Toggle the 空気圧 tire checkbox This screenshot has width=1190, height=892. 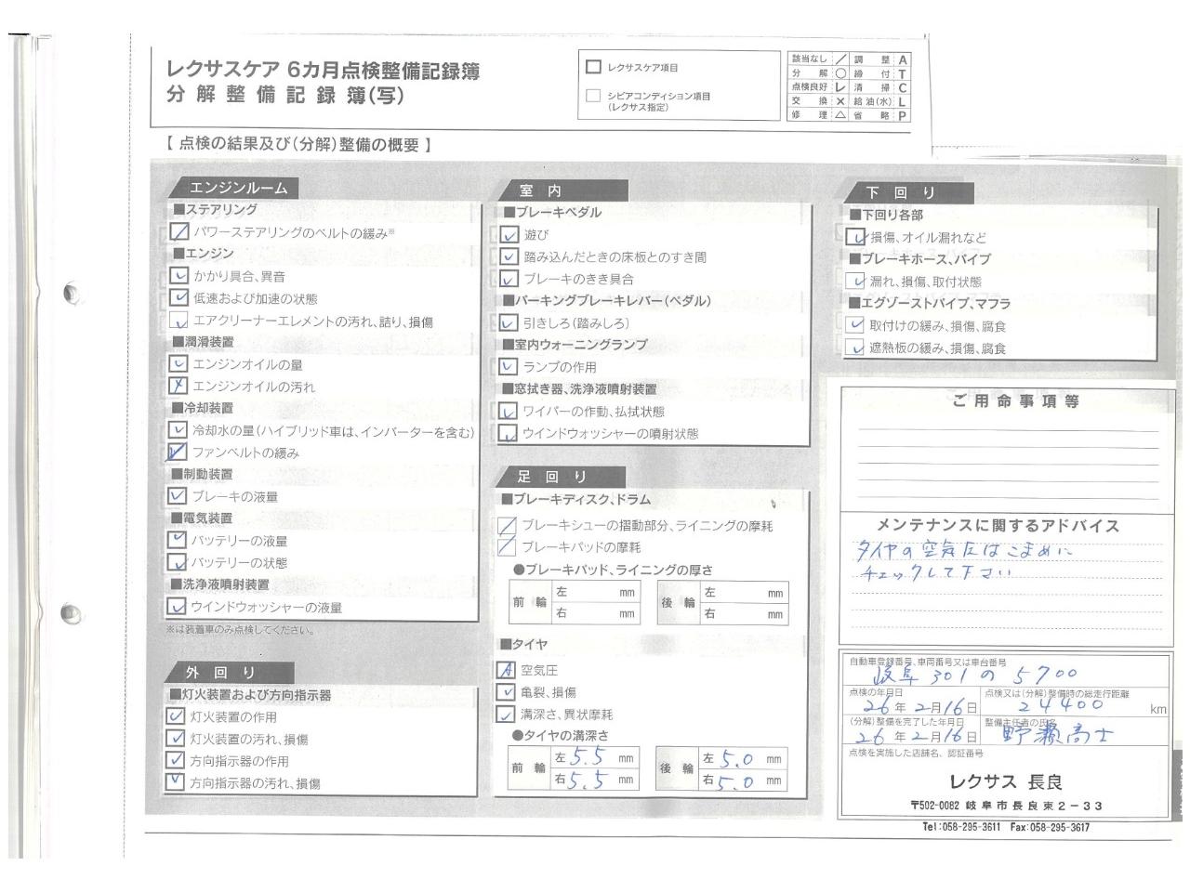click(x=506, y=670)
